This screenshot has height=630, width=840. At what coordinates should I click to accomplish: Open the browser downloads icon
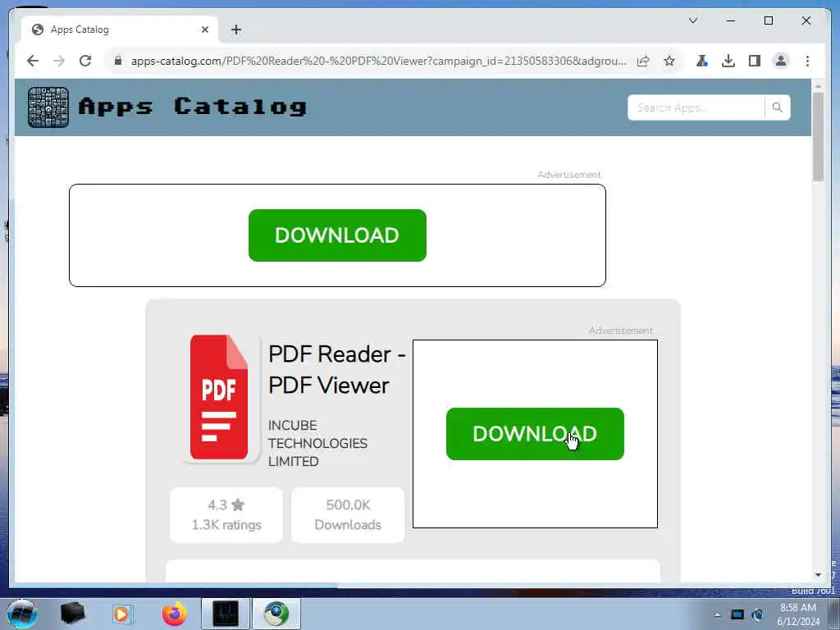click(728, 61)
